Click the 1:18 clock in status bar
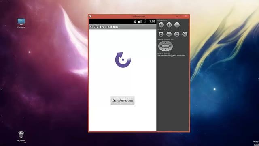This screenshot has width=259, height=146. (152, 21)
